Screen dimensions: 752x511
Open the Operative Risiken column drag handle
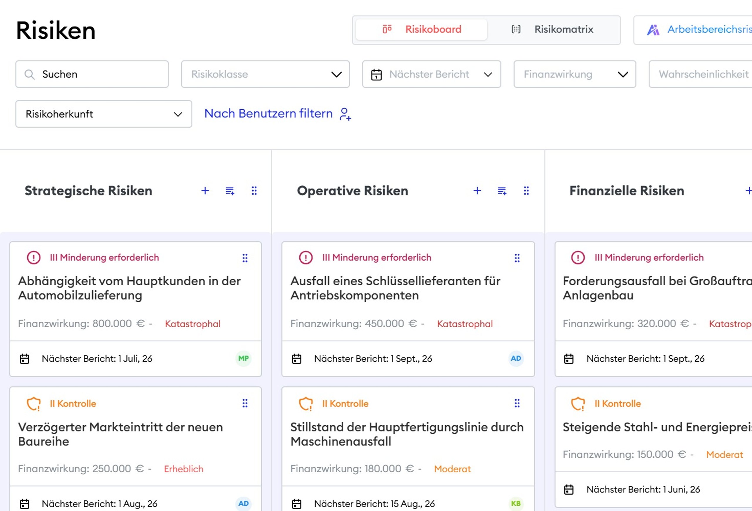tap(526, 191)
